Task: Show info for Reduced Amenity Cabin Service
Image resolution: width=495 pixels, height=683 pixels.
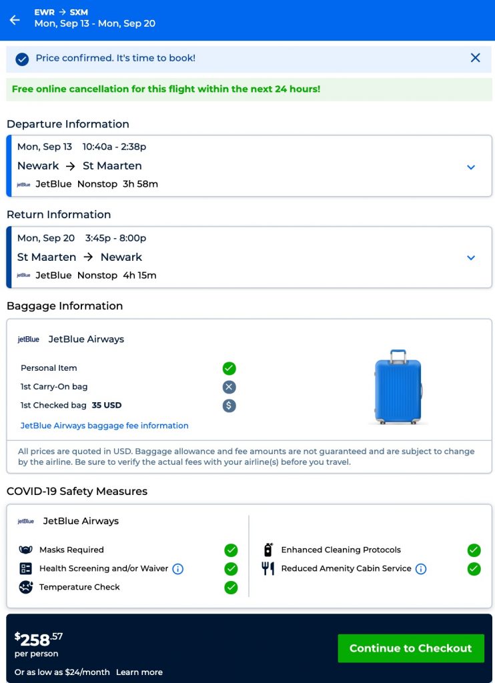Action: click(421, 569)
